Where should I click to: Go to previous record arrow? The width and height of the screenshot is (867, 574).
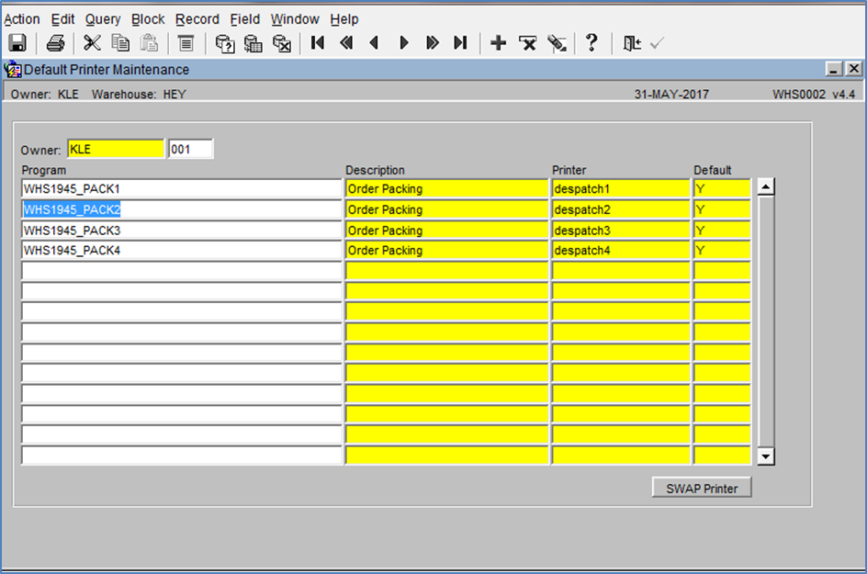tap(375, 42)
